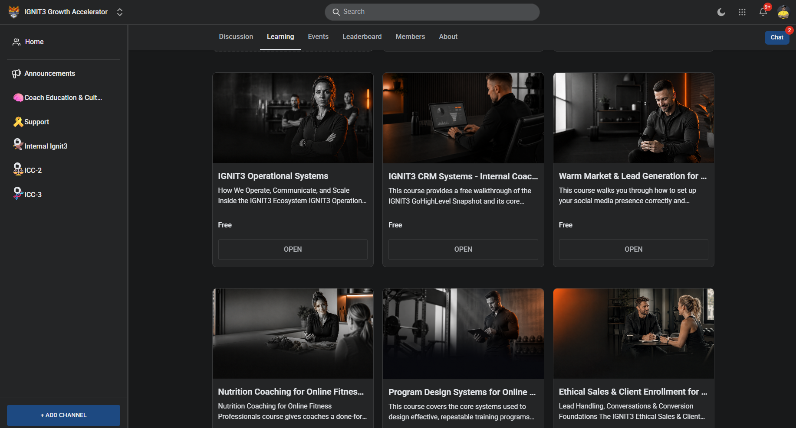Screen dimensions: 796x428
Task: Click the Program Design Systems for Online title
Action: 462,392
